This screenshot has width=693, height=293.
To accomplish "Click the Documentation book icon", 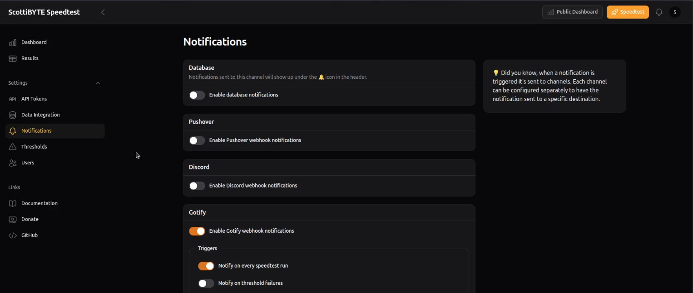I will [x=13, y=203].
